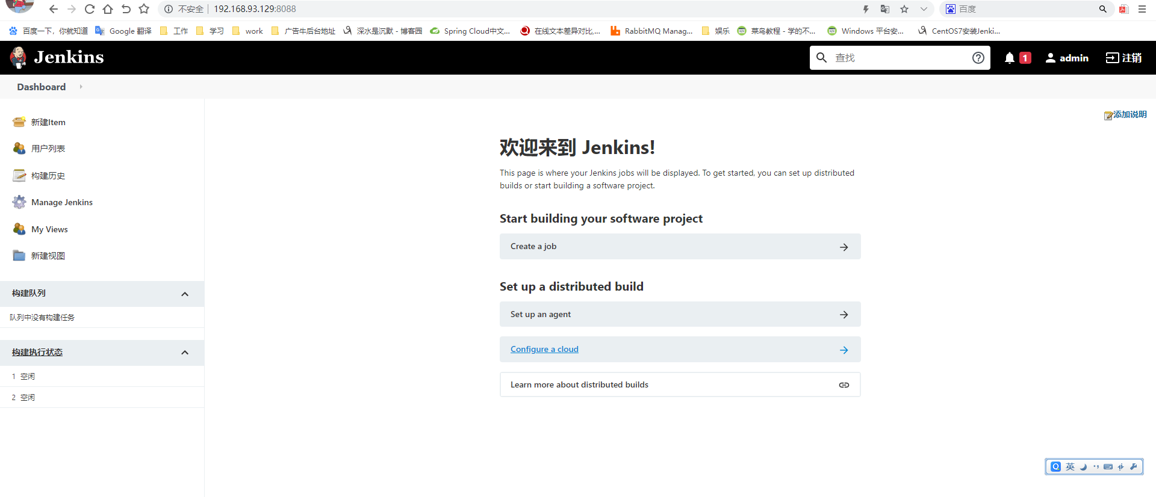Click the 查找 search input field

[x=899, y=58]
